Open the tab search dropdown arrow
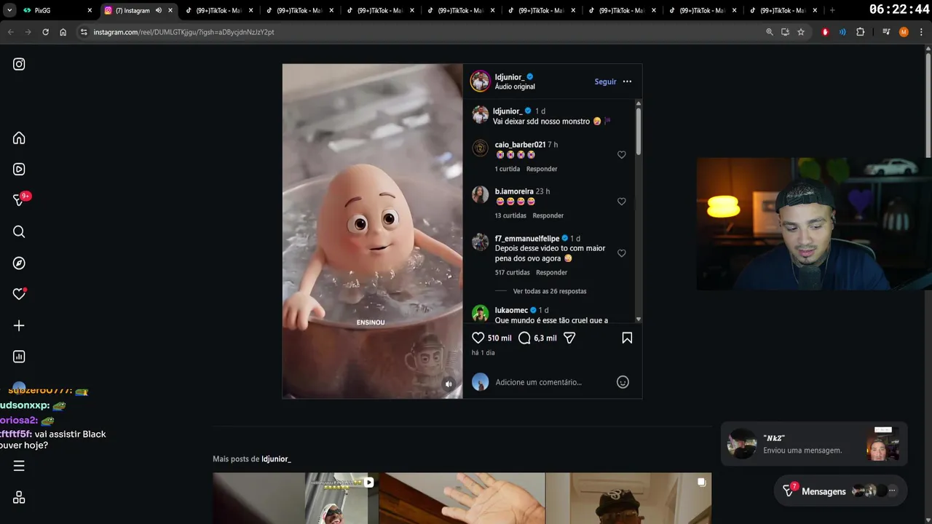This screenshot has height=524, width=932. point(9,10)
